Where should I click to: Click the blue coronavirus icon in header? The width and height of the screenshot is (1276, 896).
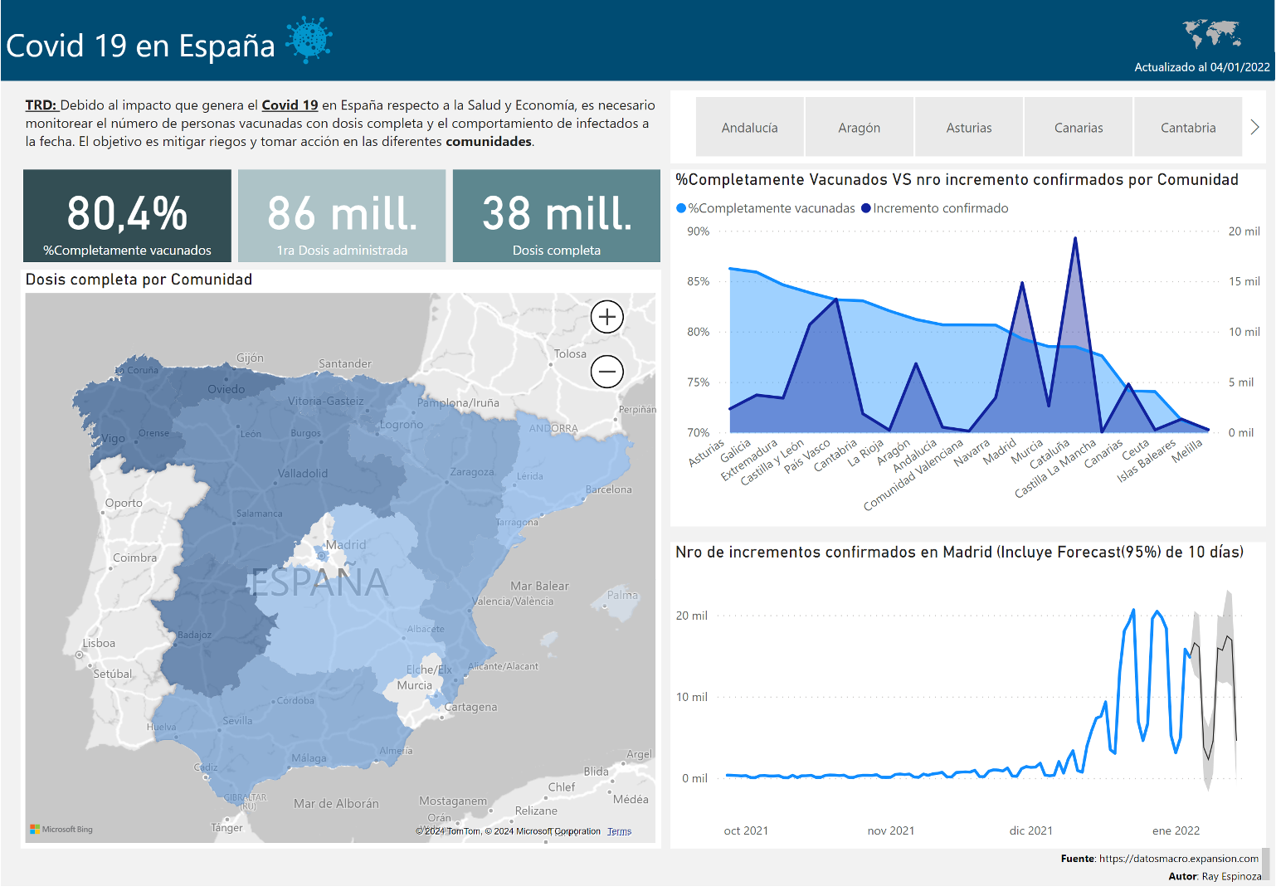click(x=309, y=40)
